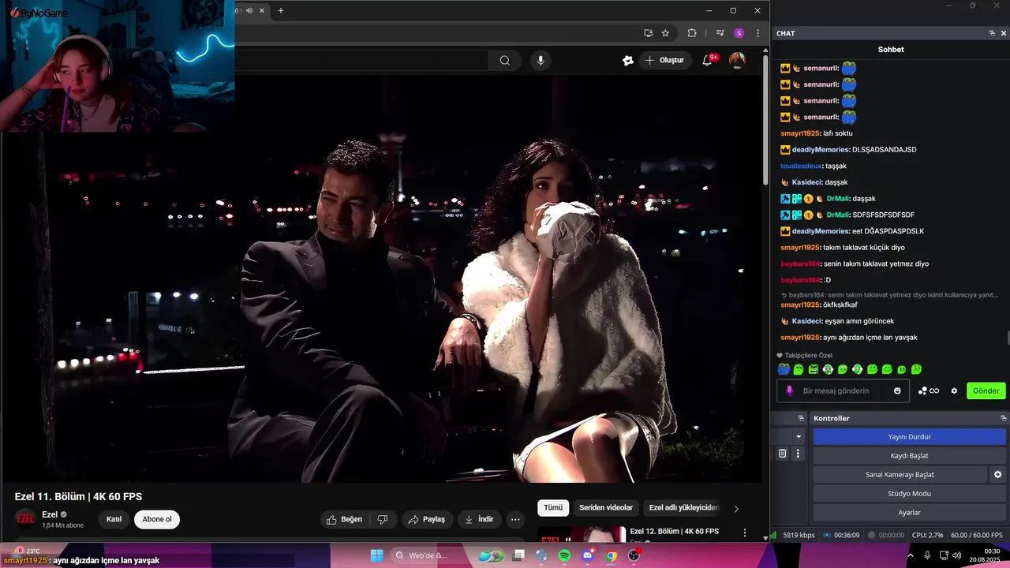Bookmark this page with the star icon
Image resolution: width=1010 pixels, height=568 pixels.
665,33
